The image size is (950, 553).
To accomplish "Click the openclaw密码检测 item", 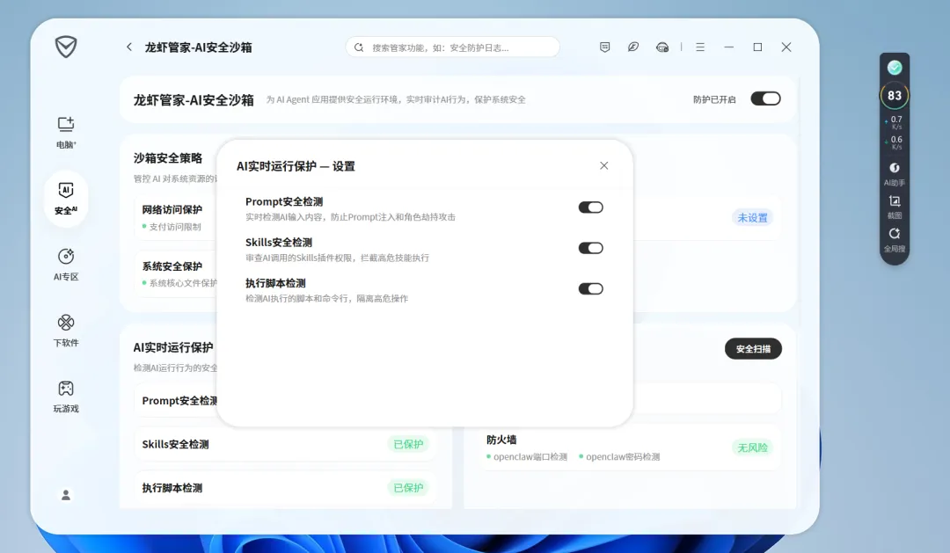I will [x=619, y=456].
